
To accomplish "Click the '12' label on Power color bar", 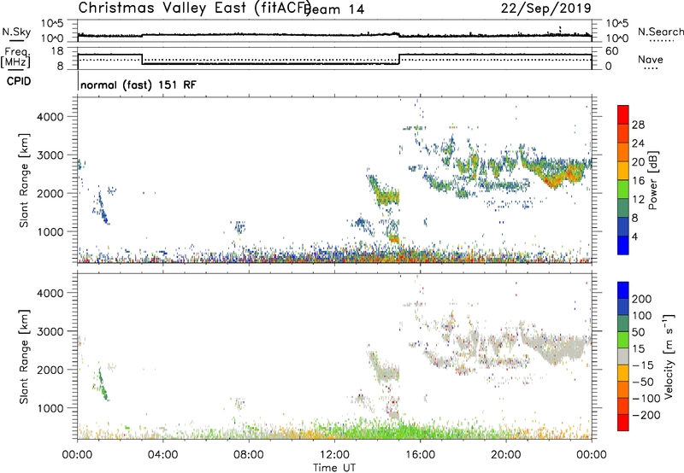I will pos(638,200).
